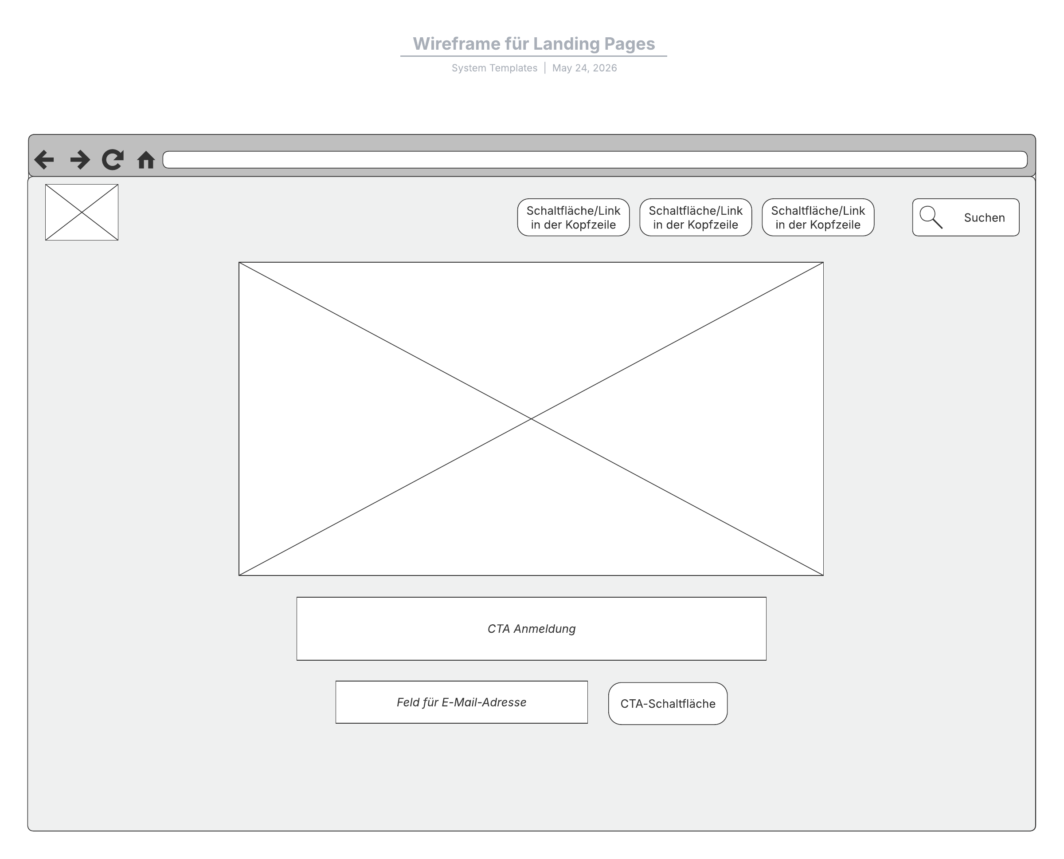The image size is (1064, 859).
Task: Click the last Schaltfläche/Link in der Kopfzeile button
Action: tap(818, 217)
